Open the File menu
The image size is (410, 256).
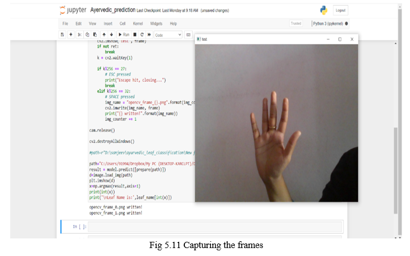coord(65,23)
